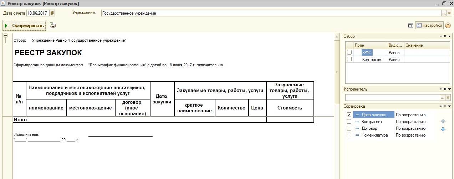Move sort item down with blue arrow
Screen dimensions: 454x179
[443, 129]
